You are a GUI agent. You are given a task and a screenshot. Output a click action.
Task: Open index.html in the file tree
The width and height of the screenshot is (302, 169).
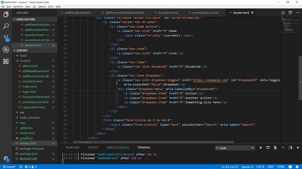point(34,86)
